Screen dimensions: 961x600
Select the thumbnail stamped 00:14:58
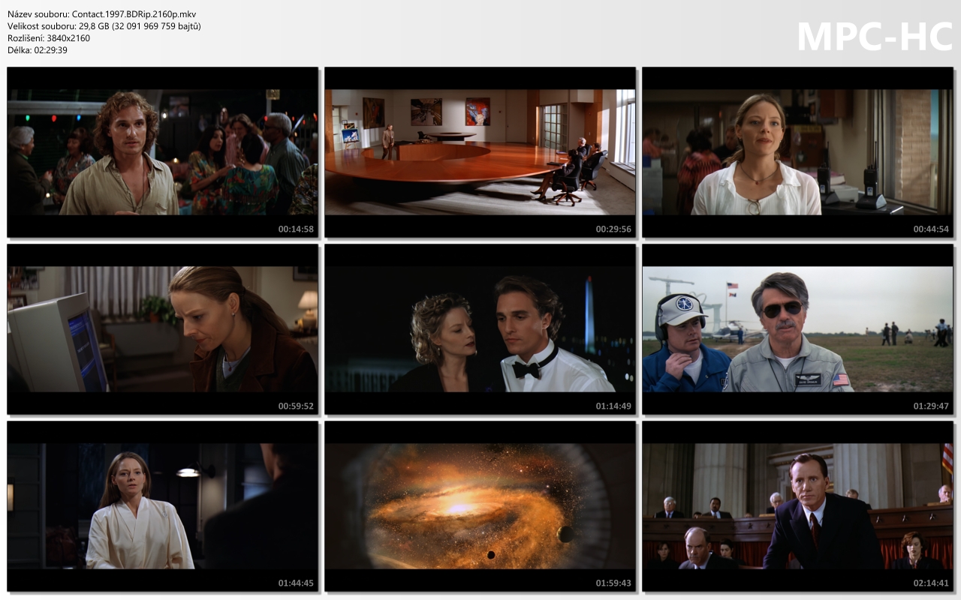(x=163, y=152)
